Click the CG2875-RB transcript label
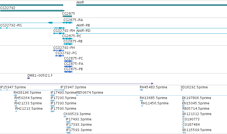The height and width of the screenshot is (134, 227). point(73,41)
